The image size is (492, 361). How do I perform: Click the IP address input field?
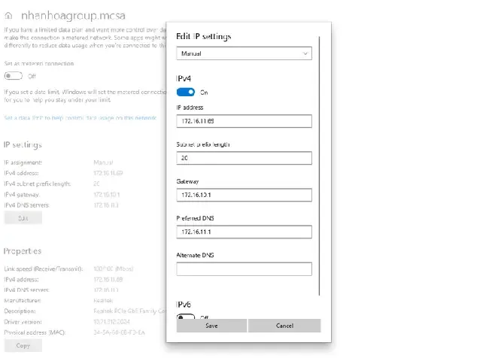[x=244, y=121]
